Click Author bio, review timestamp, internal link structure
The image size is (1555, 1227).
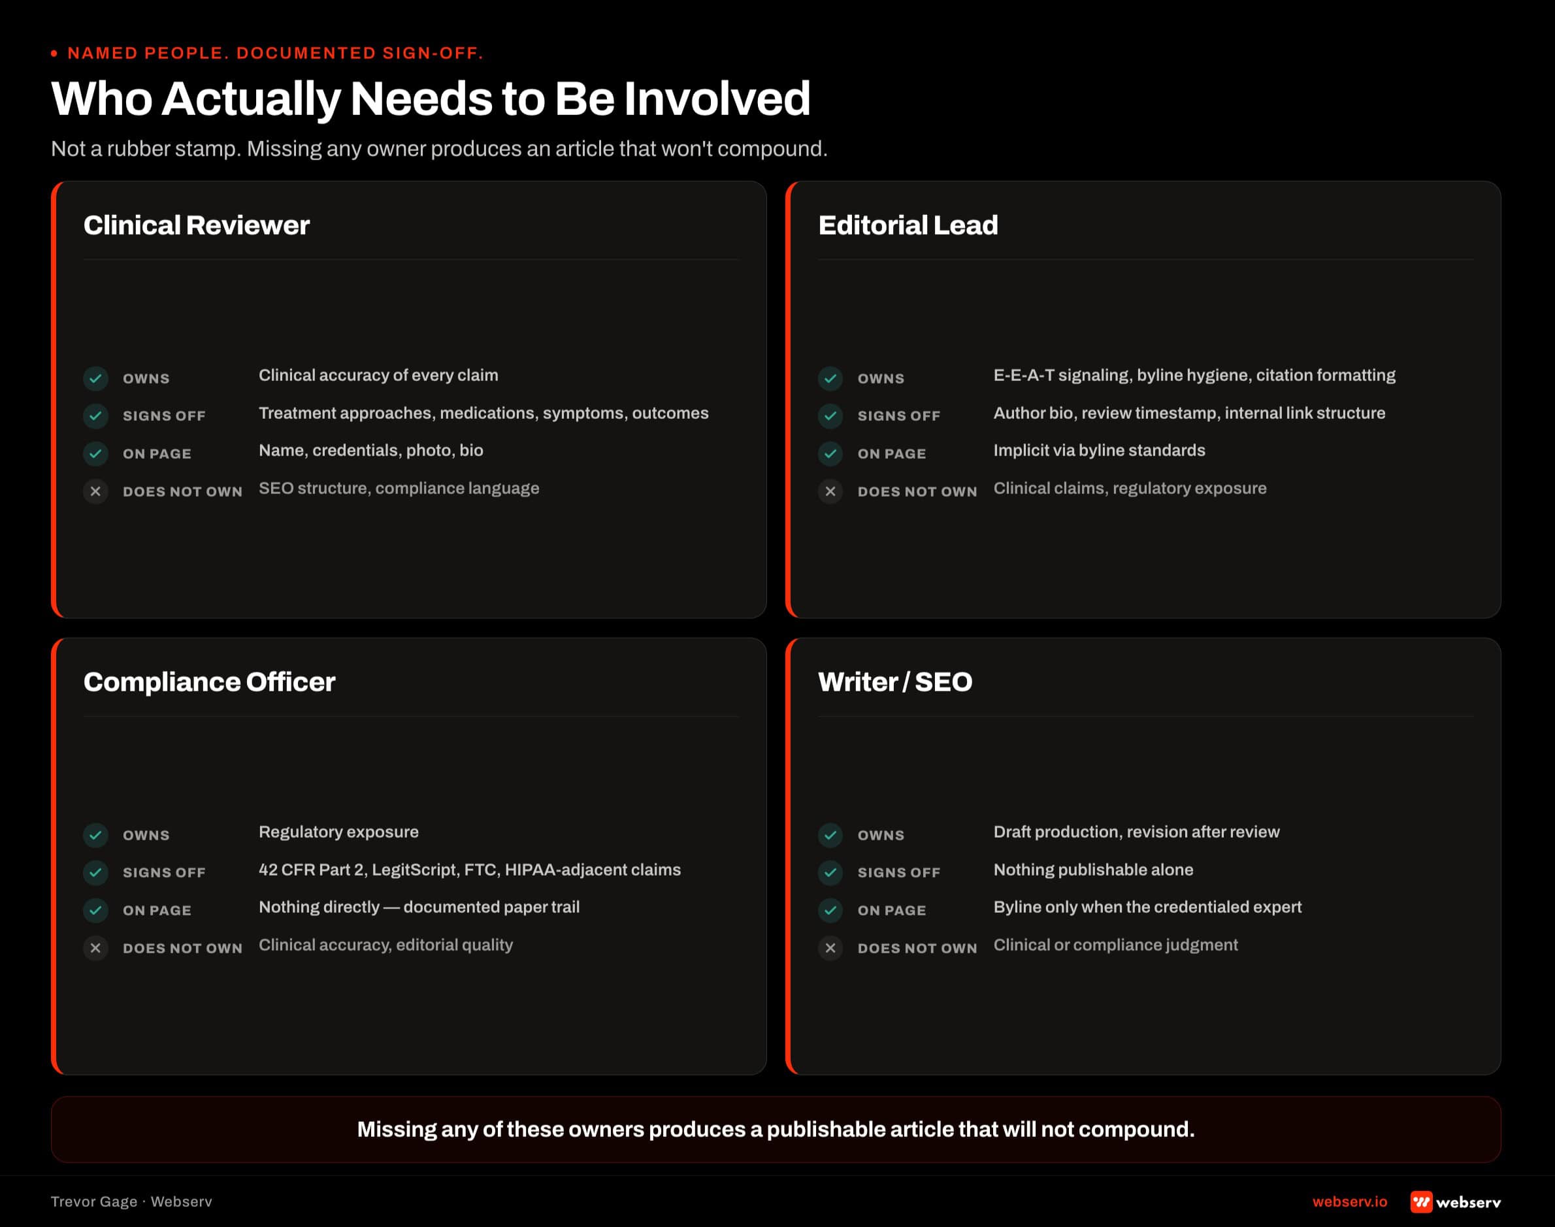1189,413
